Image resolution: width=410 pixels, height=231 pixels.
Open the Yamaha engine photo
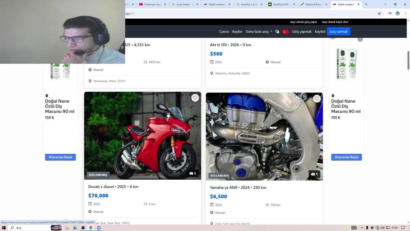[264, 137]
